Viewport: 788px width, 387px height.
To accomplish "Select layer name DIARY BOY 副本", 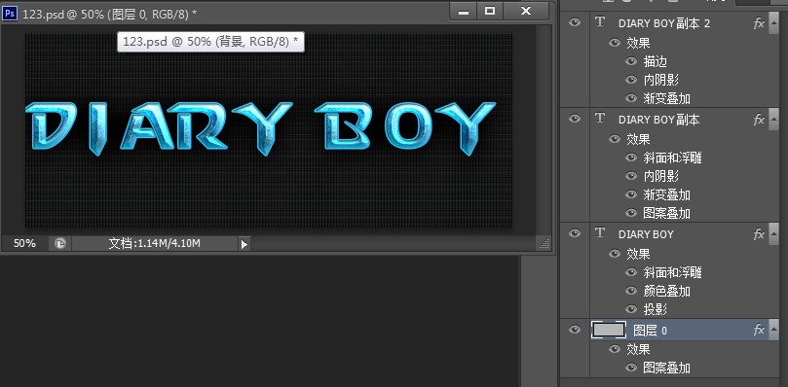I will pos(658,120).
